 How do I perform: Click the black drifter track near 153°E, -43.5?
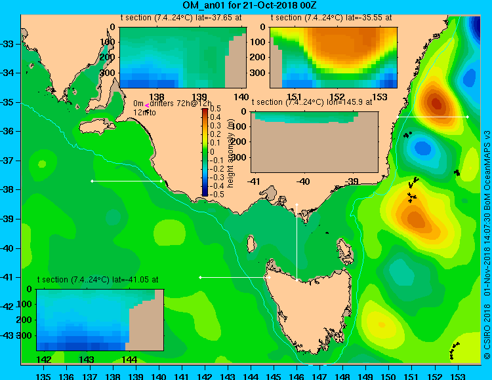pos(454,351)
